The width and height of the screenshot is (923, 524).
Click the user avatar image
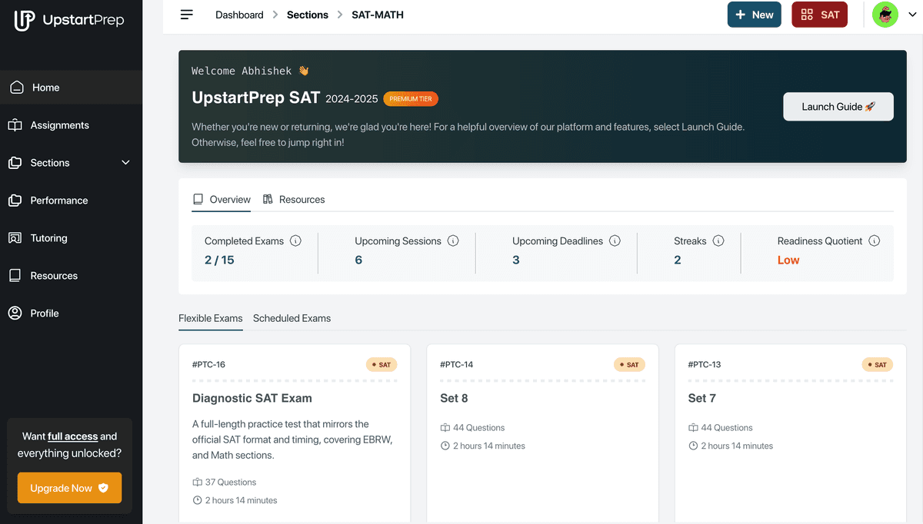885,15
